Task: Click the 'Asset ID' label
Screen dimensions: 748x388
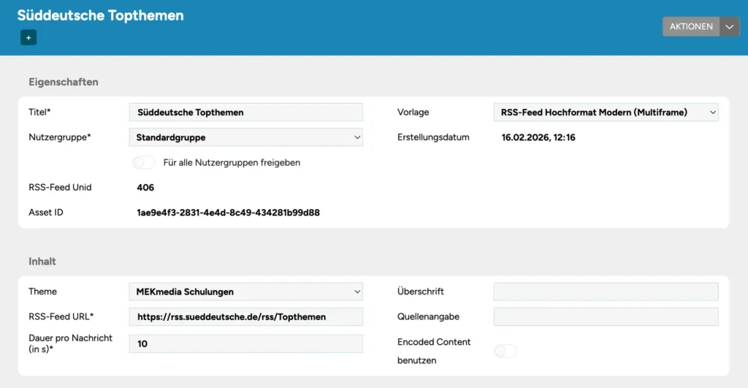Action: tap(46, 213)
